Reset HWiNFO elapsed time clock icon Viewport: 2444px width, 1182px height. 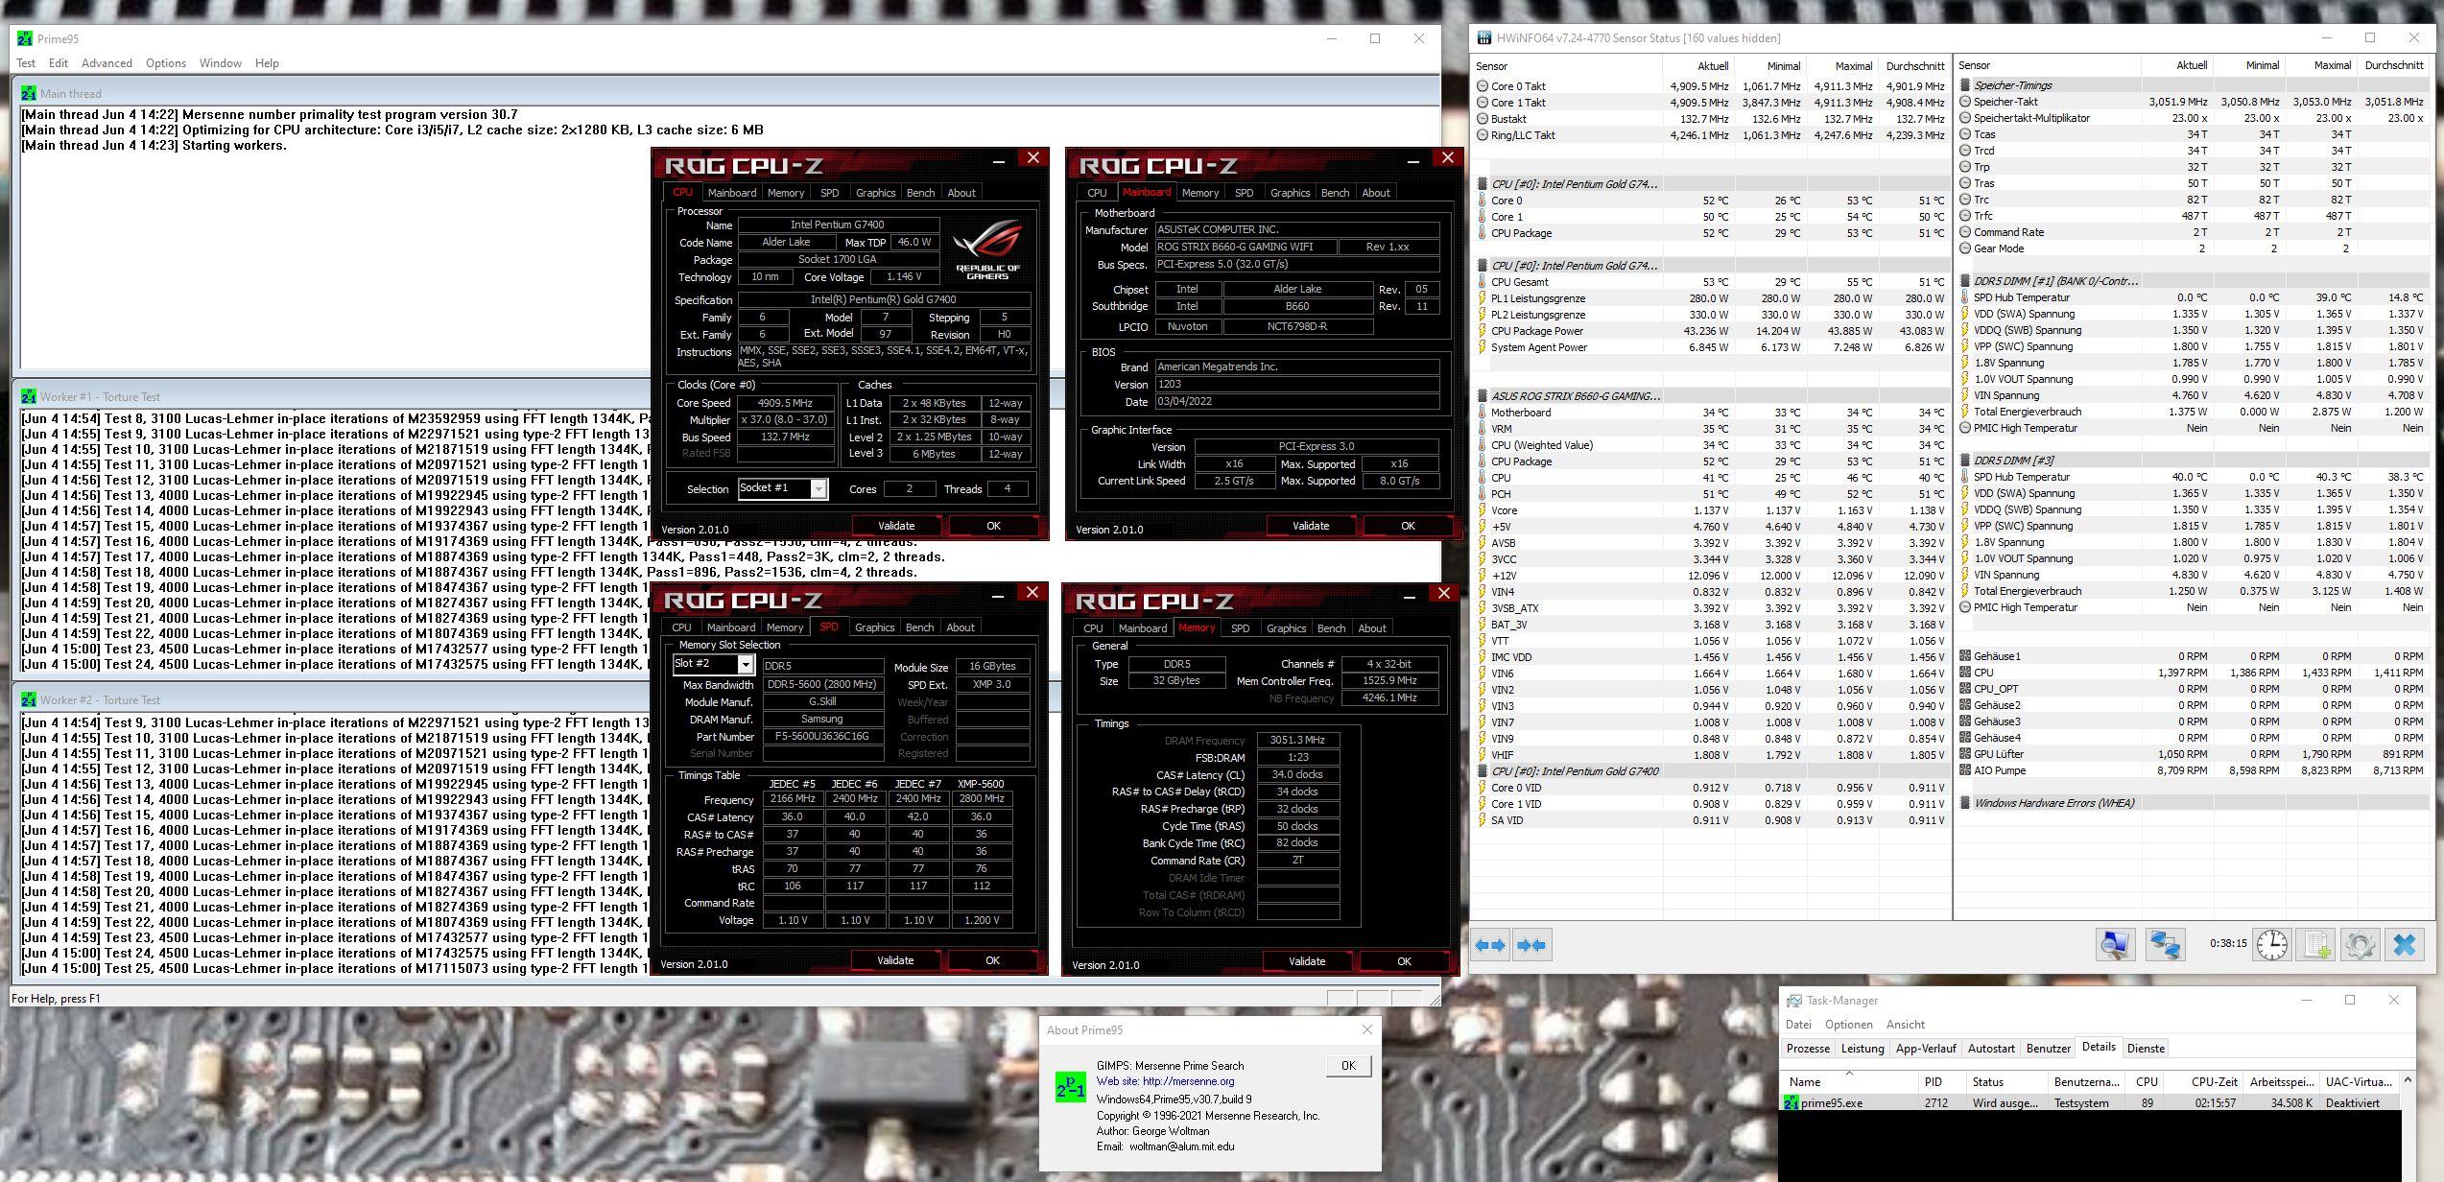[2271, 945]
